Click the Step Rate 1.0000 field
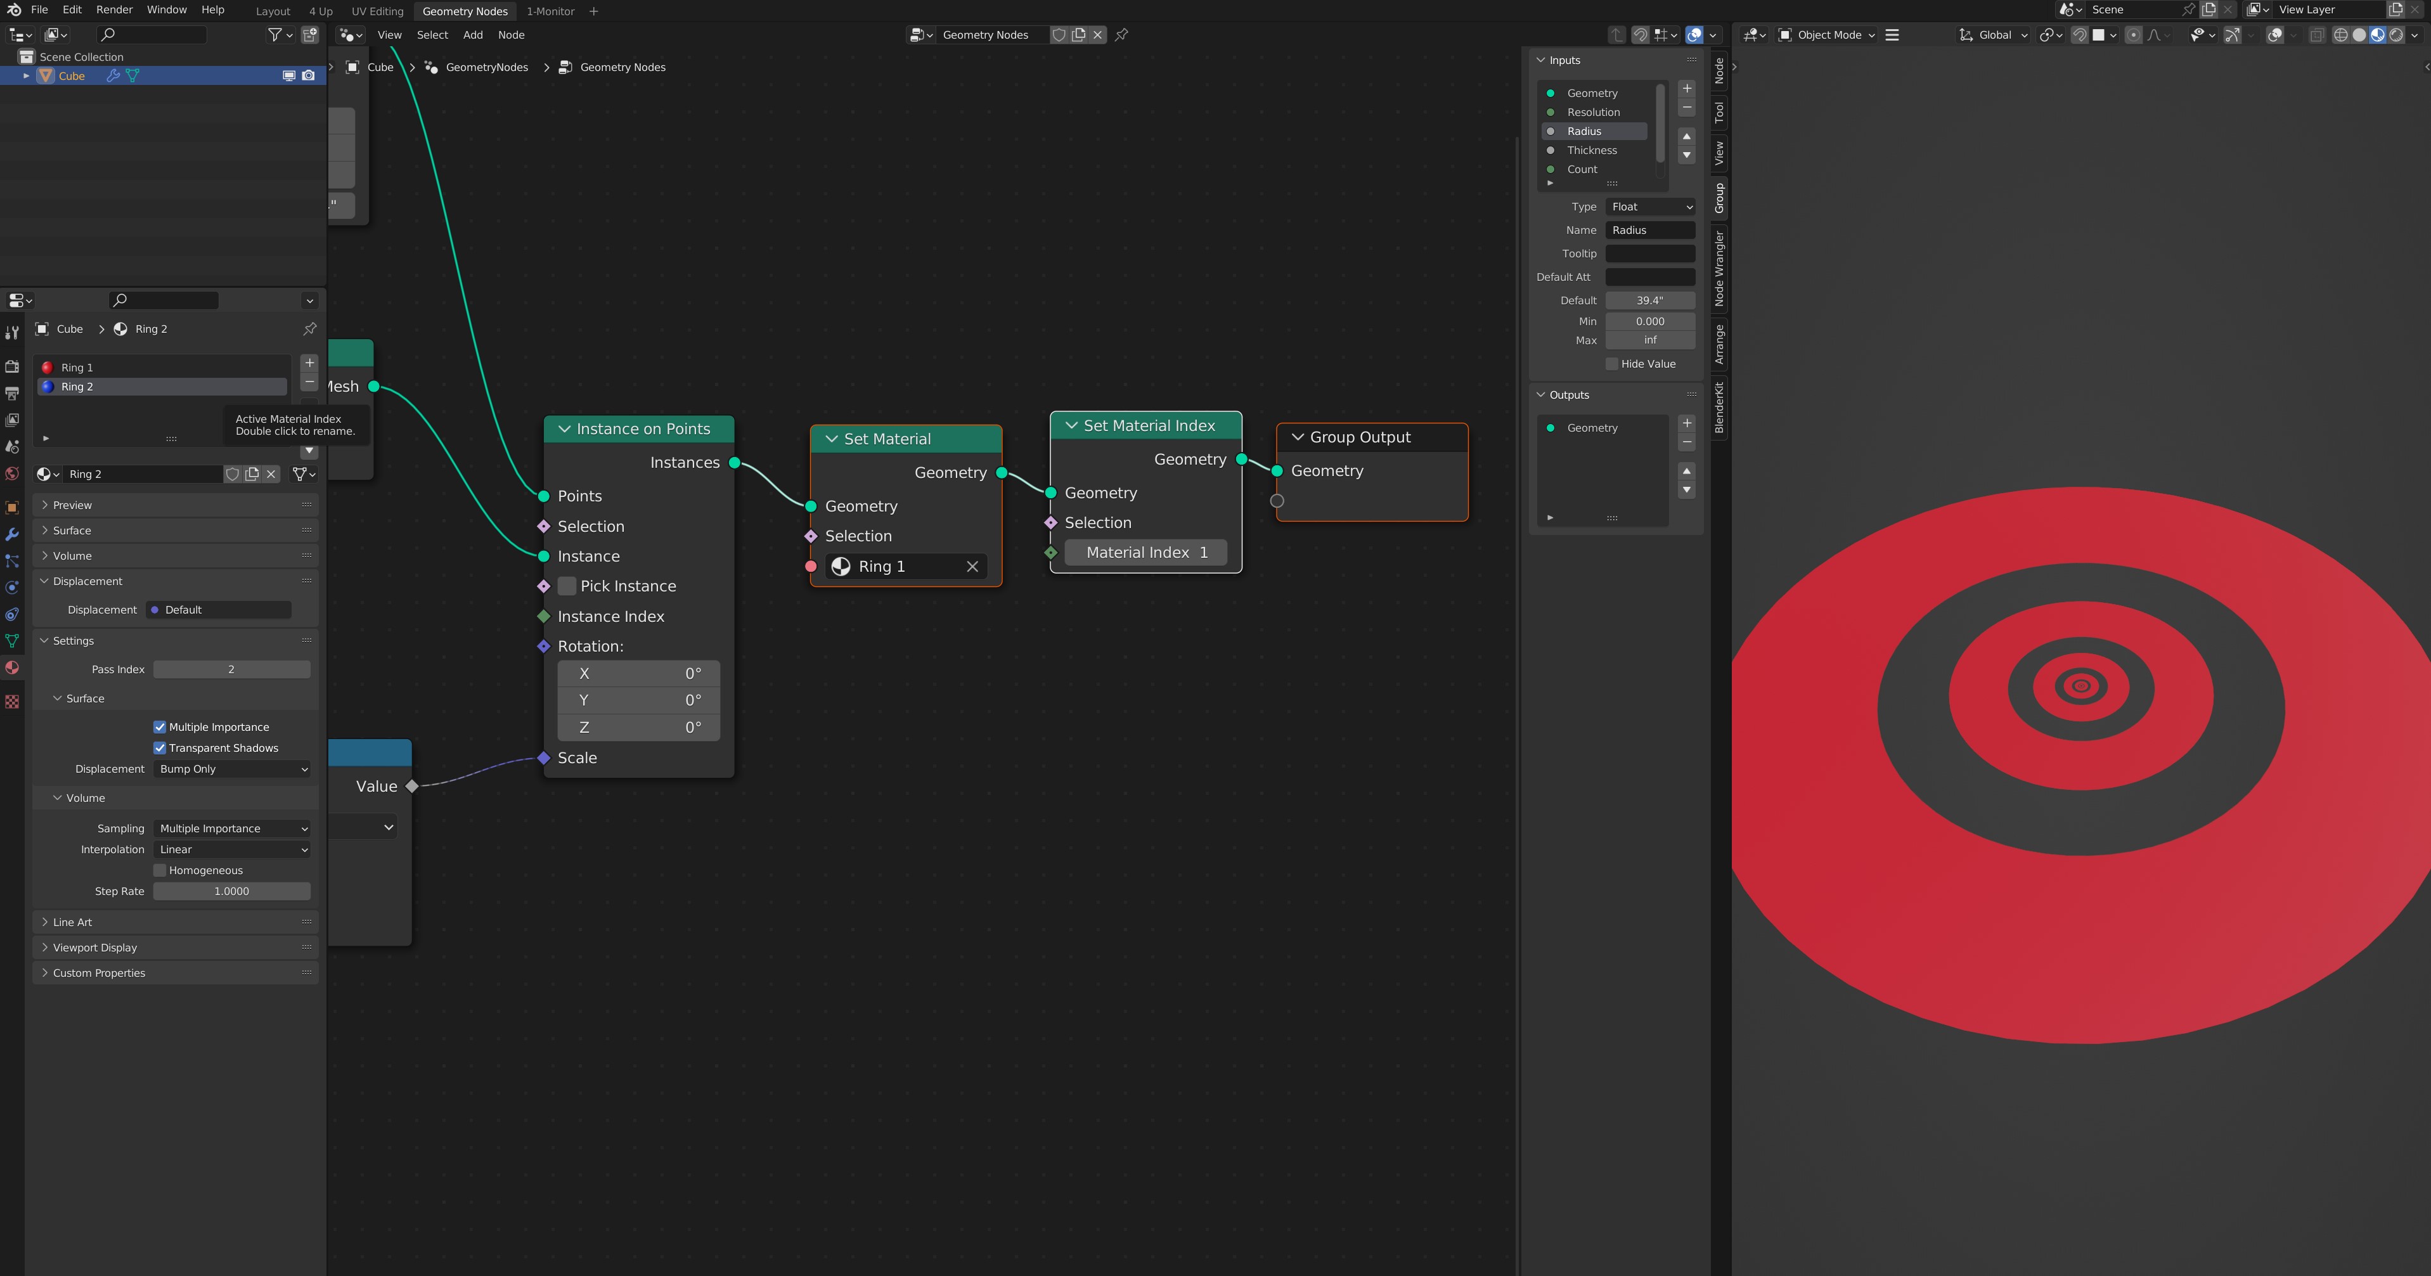 pos(232,891)
